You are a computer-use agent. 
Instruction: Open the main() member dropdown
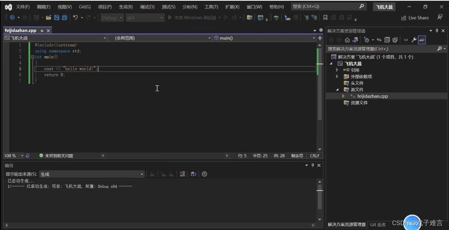(x=264, y=38)
